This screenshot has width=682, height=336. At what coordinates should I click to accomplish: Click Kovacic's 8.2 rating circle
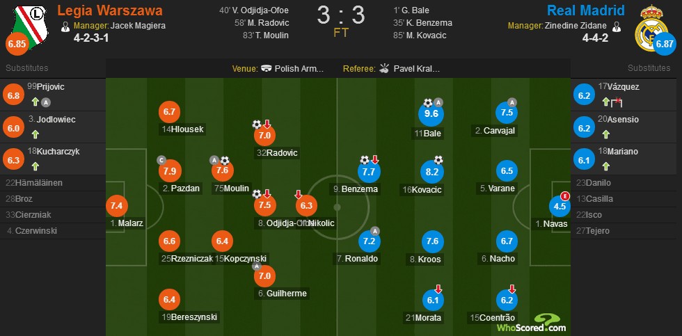pos(431,172)
